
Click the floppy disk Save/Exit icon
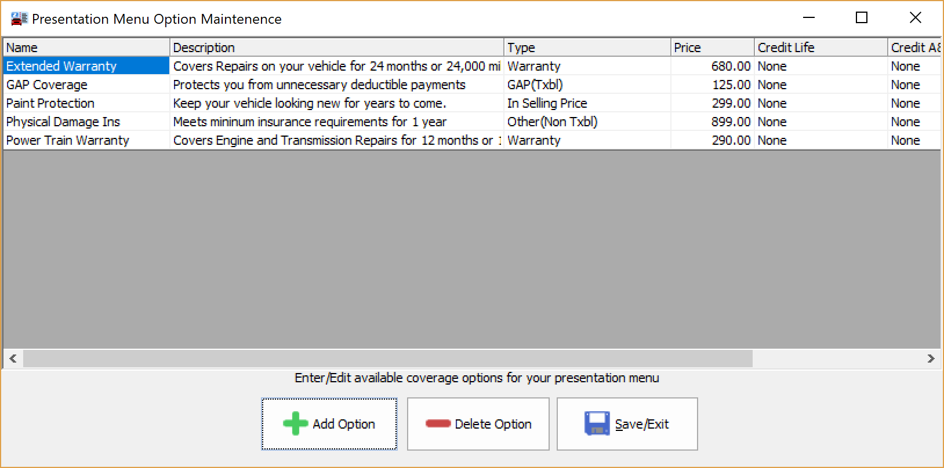coord(597,423)
